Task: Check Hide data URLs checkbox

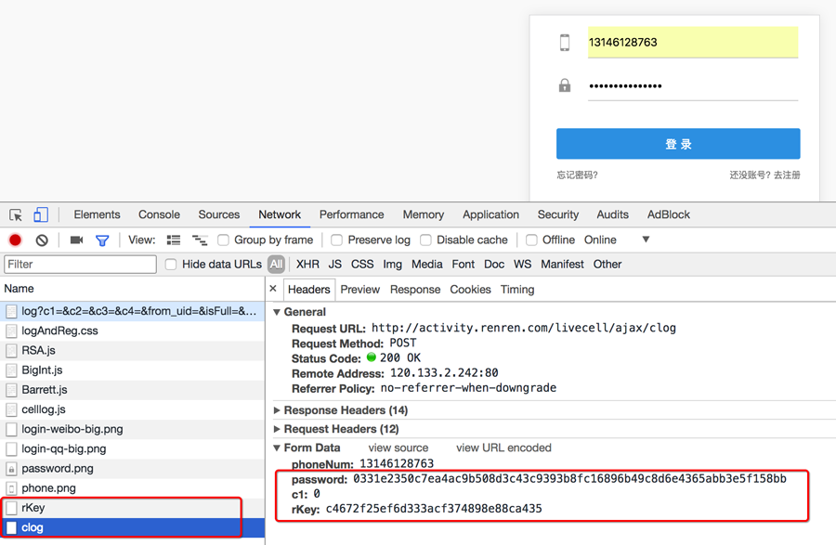Action: click(x=171, y=265)
